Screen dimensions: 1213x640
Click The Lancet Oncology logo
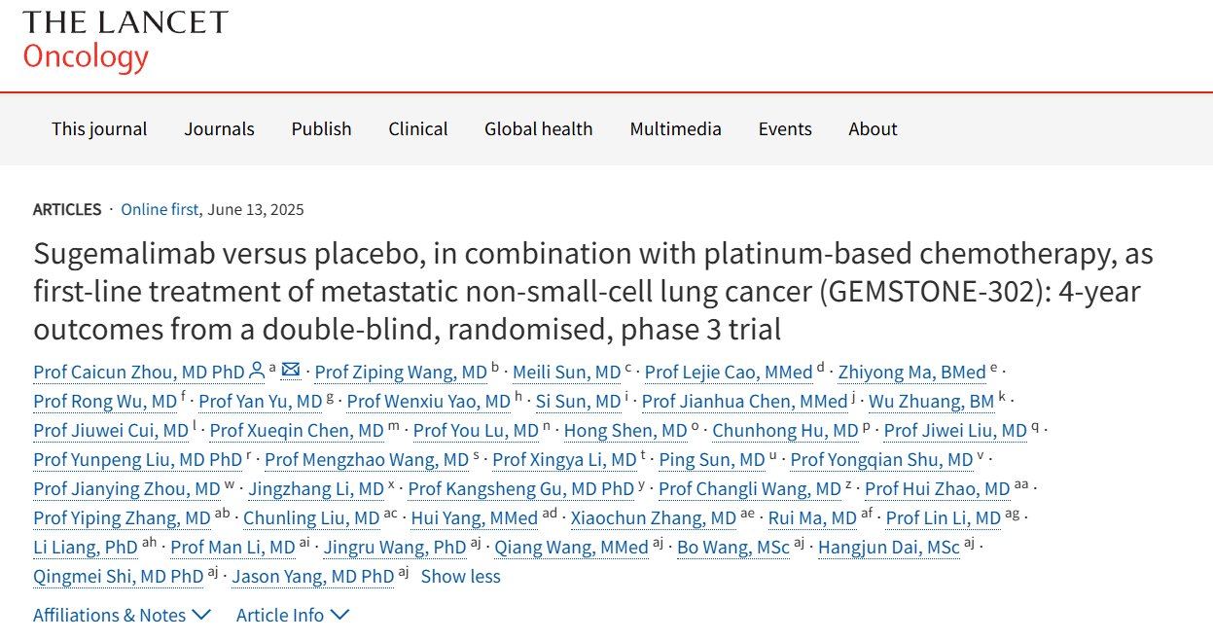[x=125, y=41]
